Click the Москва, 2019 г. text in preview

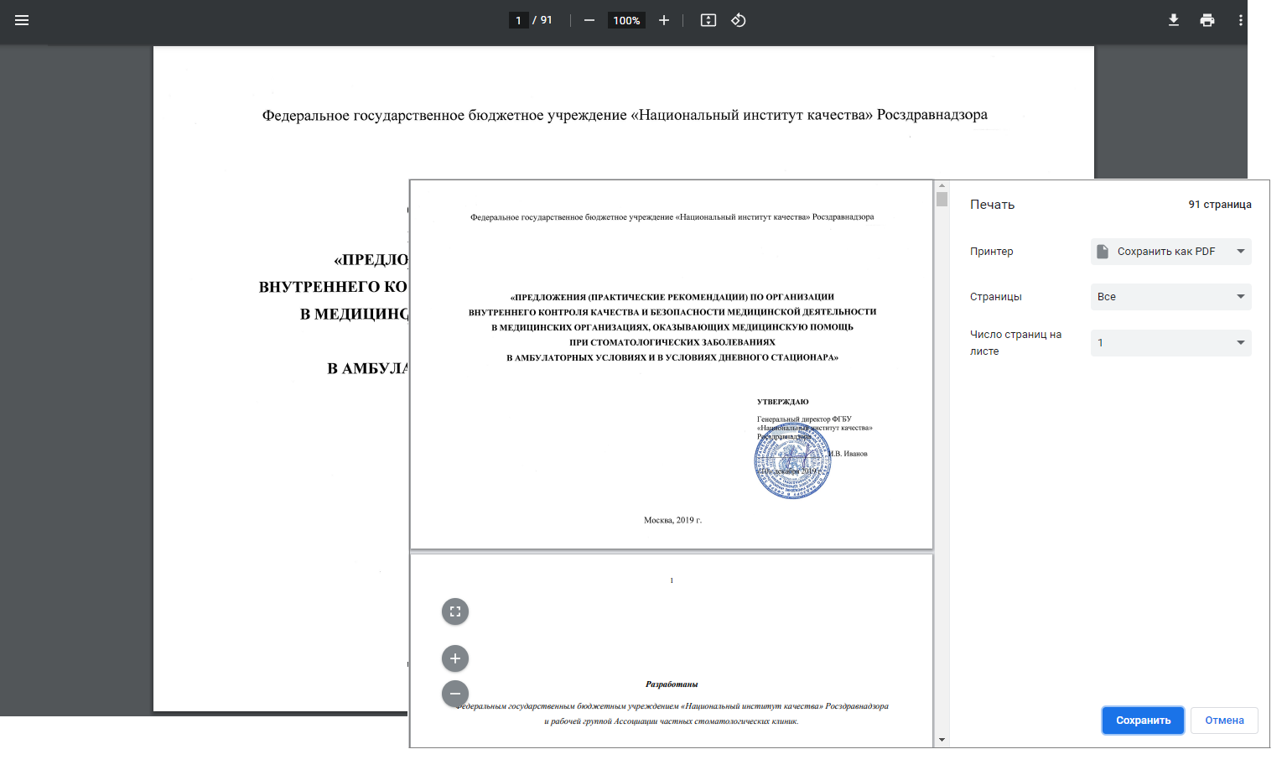(x=672, y=520)
